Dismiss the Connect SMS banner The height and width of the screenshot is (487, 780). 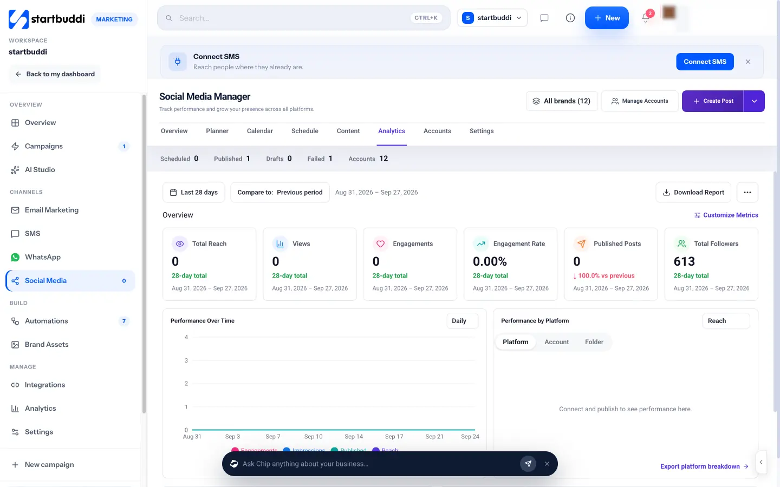pyautogui.click(x=748, y=62)
